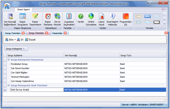
Task: Open the Ekle dropdown arrow
Action: (15, 40)
